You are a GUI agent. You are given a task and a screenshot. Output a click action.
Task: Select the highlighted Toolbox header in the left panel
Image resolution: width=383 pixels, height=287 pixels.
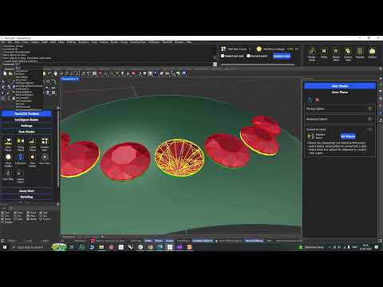tap(26, 114)
